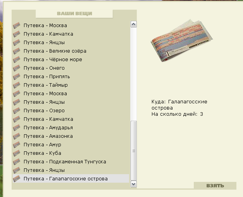Select the highlighted text Путевка - Галапагосские острова

(65, 178)
